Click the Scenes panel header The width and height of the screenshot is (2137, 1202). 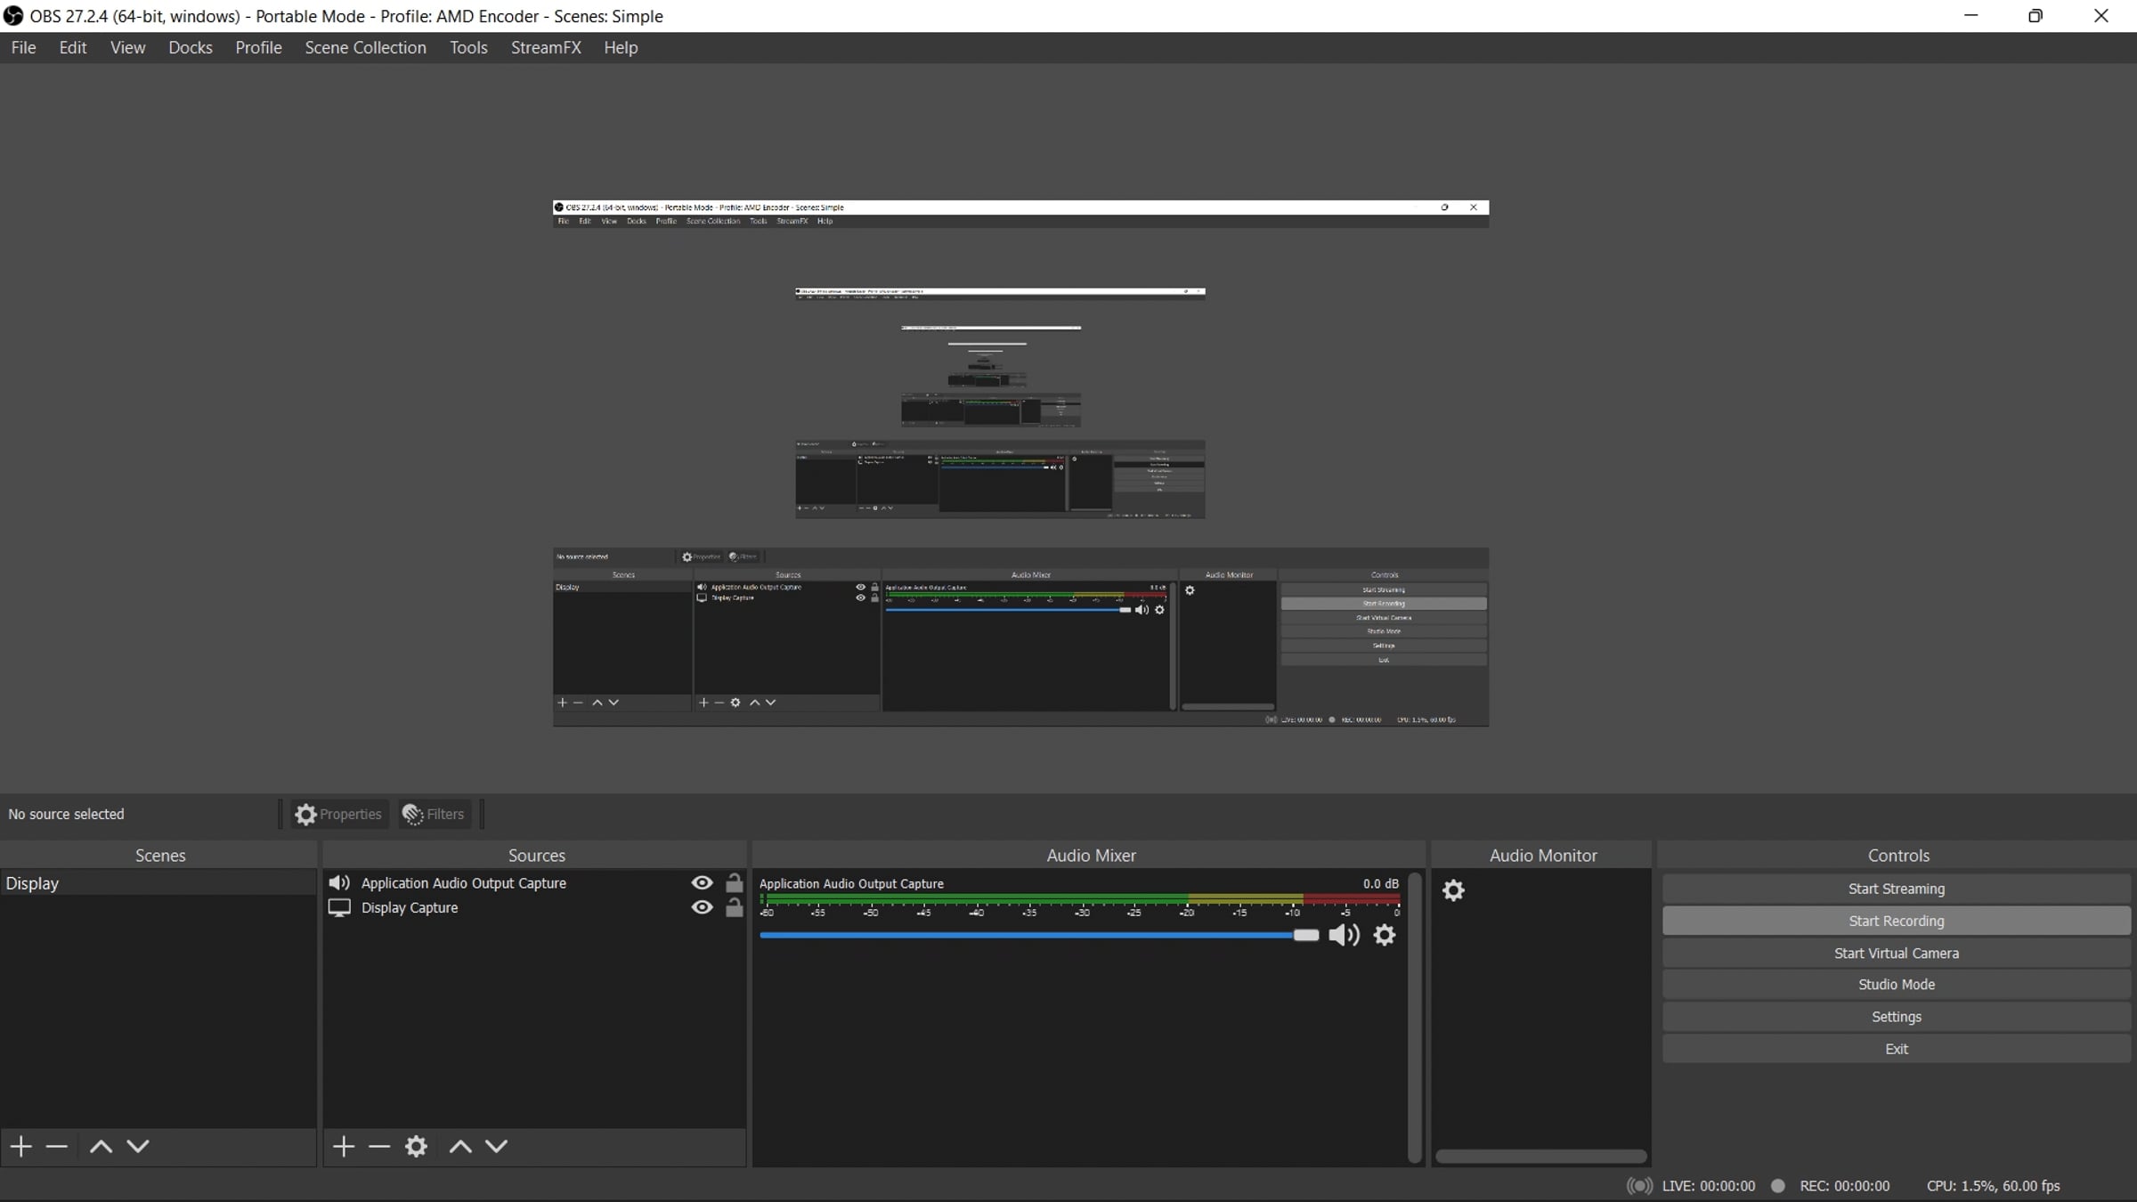pyautogui.click(x=160, y=855)
